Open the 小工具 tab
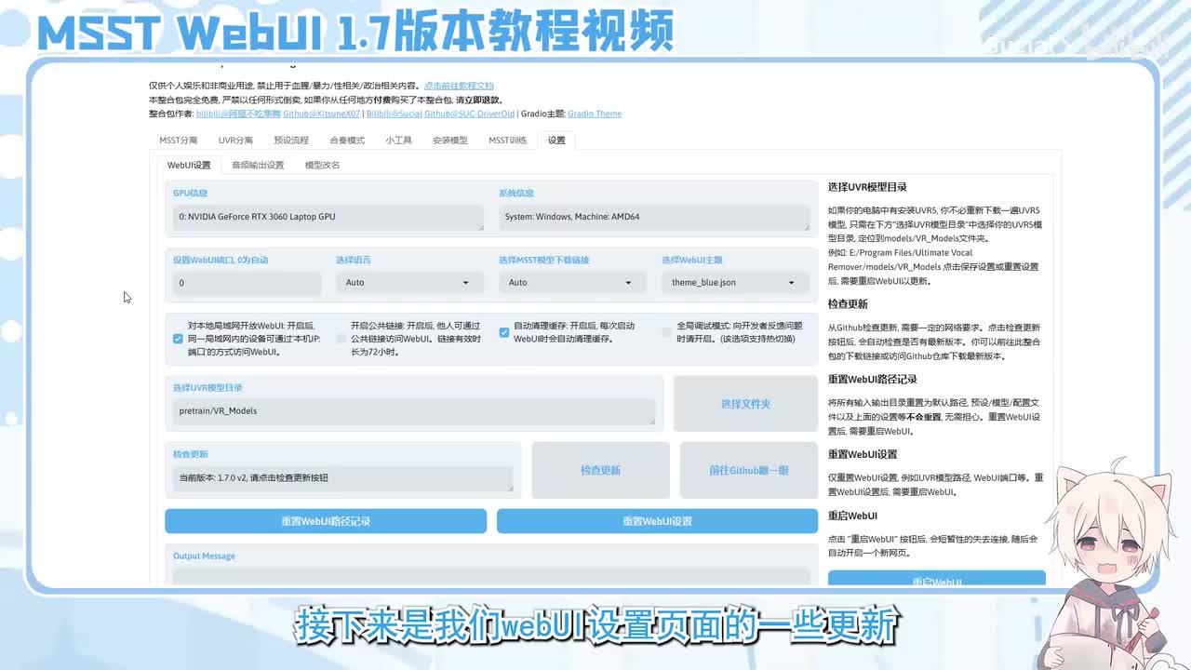 pos(398,141)
